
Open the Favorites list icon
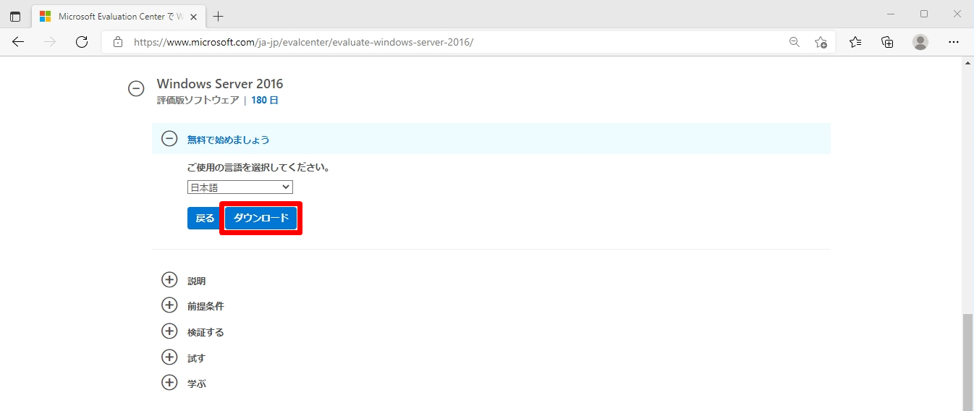(x=855, y=42)
